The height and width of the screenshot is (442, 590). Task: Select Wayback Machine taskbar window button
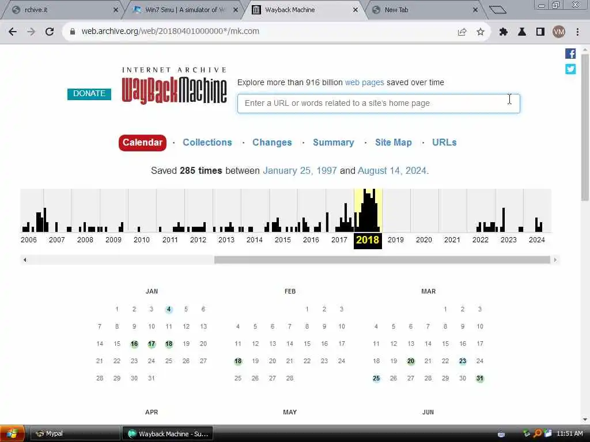pos(168,434)
